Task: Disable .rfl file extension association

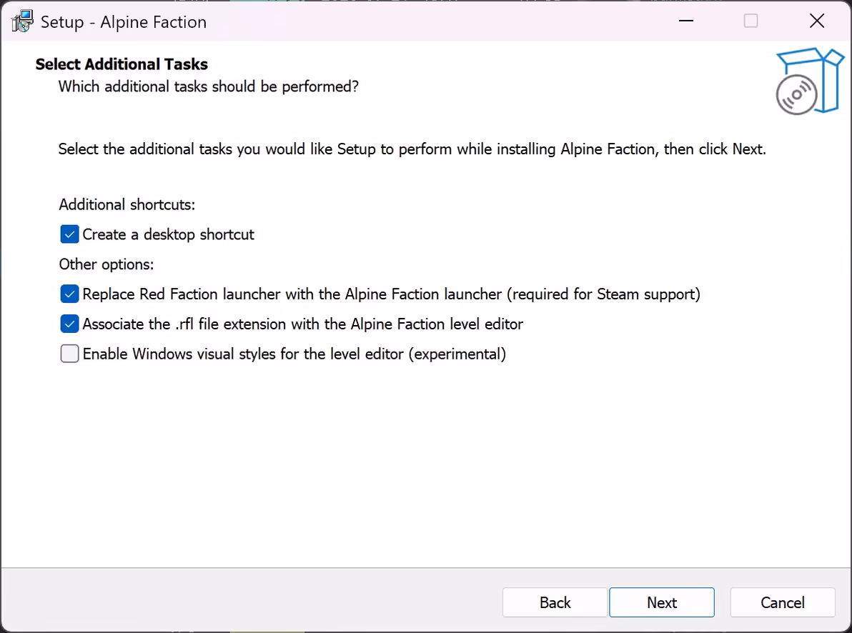Action: tap(69, 324)
